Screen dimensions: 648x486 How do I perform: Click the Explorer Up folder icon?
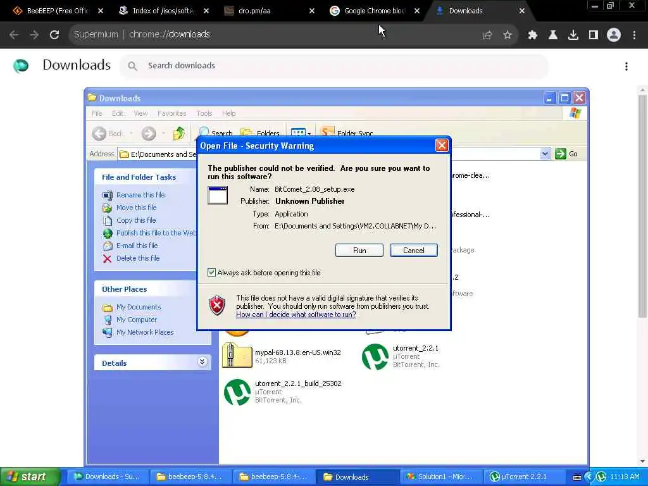coord(179,133)
